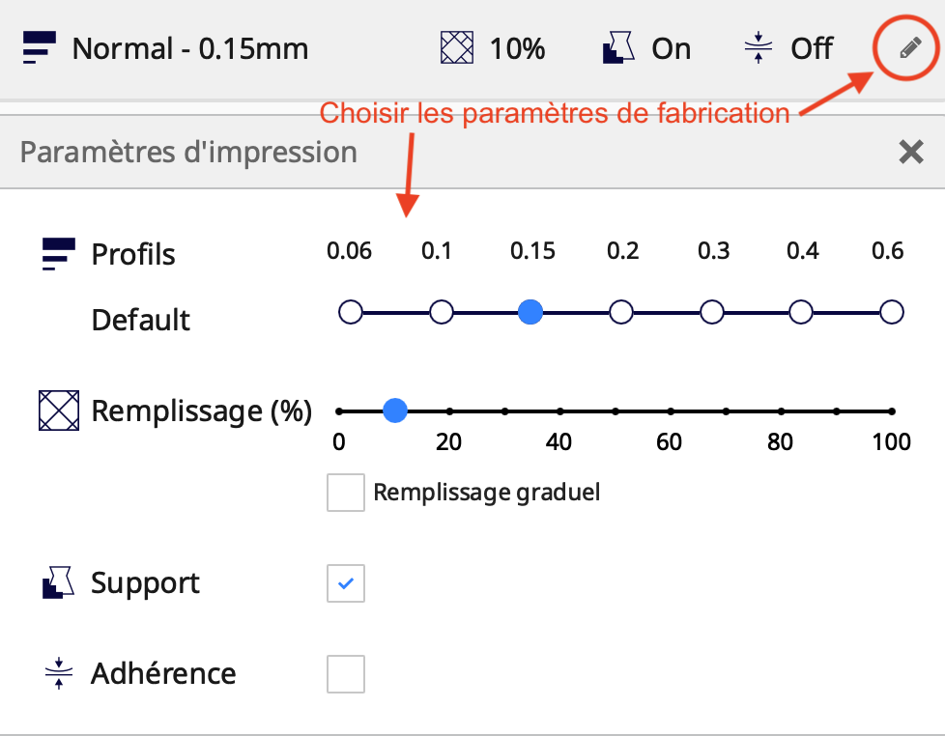Select the 0.1 layer height profile
This screenshot has height=736, width=945.
coord(441,312)
